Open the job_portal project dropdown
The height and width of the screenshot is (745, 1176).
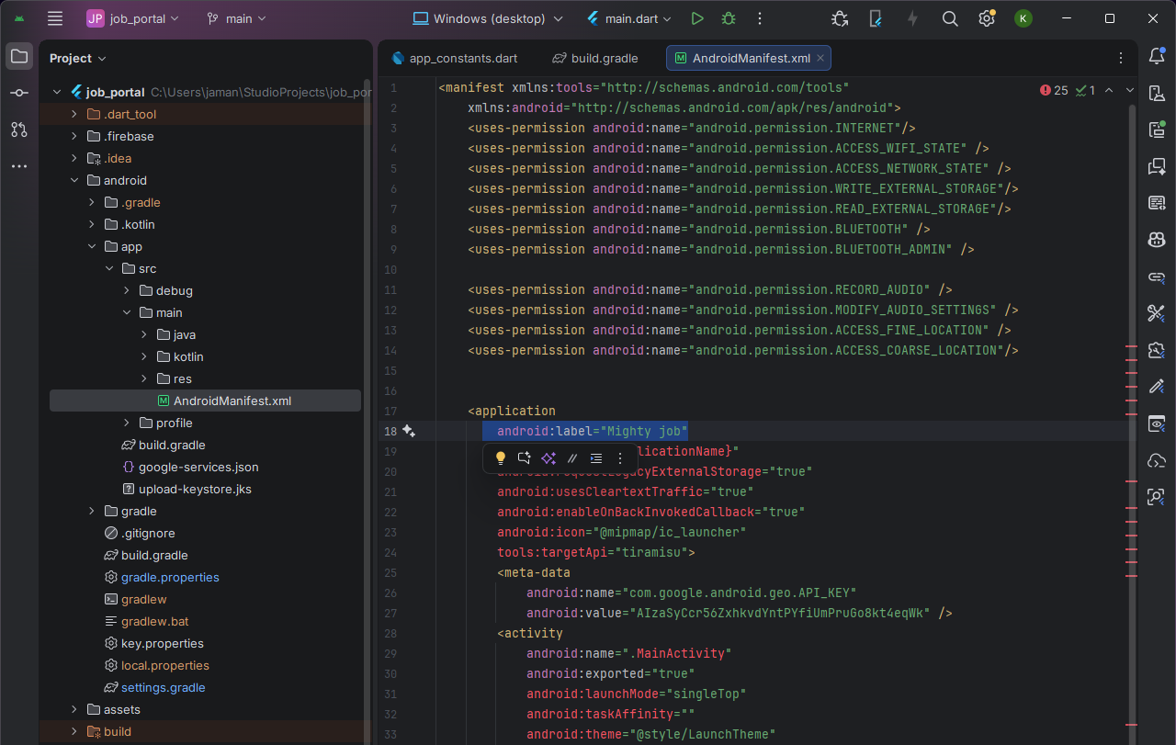click(134, 18)
